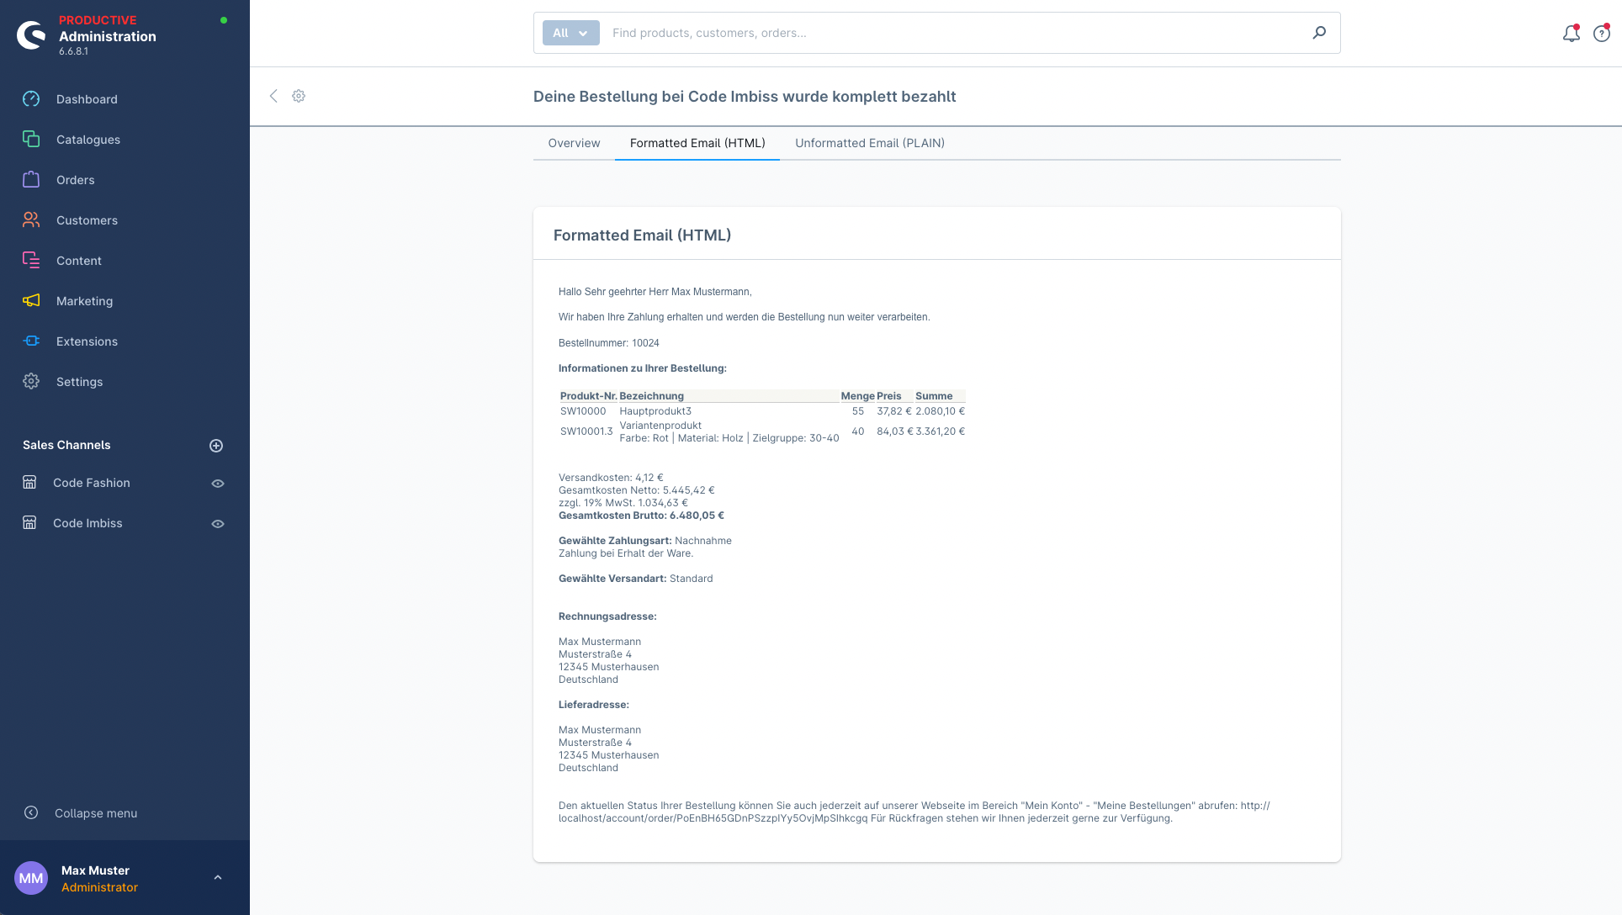Click Gesamtkosten Brutto: 6.480,05 € line
The image size is (1622, 915).
641,516
